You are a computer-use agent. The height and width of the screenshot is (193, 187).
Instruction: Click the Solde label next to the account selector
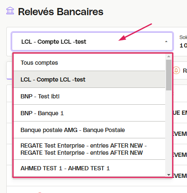click(183, 37)
